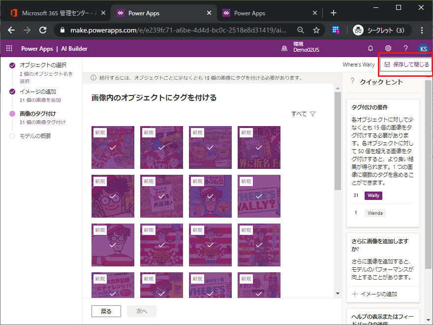Screen dimensions: 433x325
Task: Click the info icon in the notice bar
Action: pyautogui.click(x=93, y=78)
